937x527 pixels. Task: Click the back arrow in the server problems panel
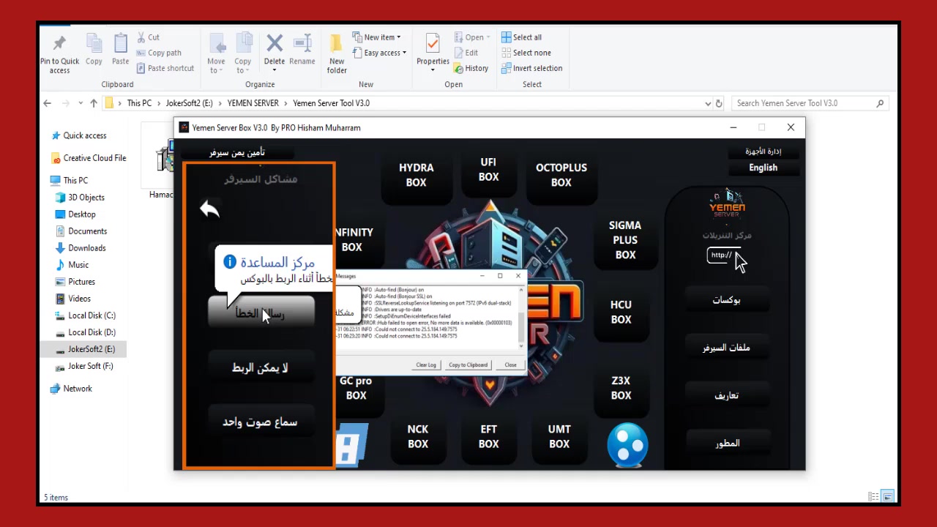(x=209, y=209)
